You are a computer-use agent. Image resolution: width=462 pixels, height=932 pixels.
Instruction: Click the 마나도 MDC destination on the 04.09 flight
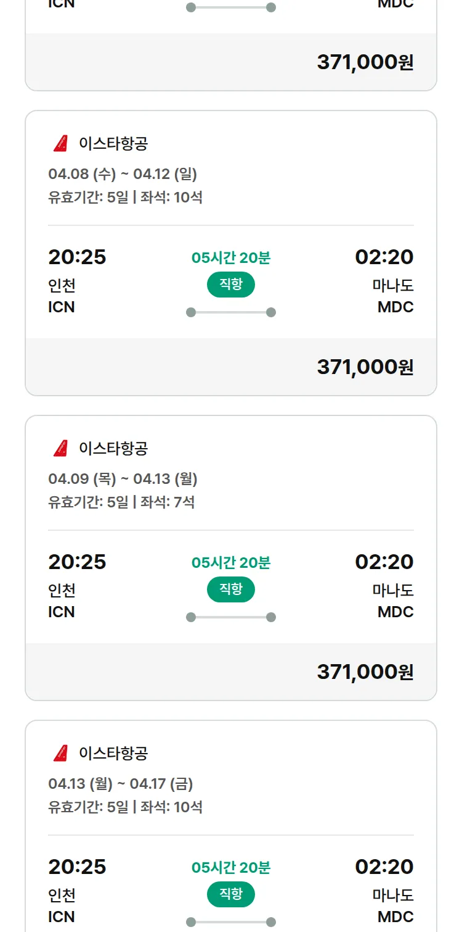point(393,601)
